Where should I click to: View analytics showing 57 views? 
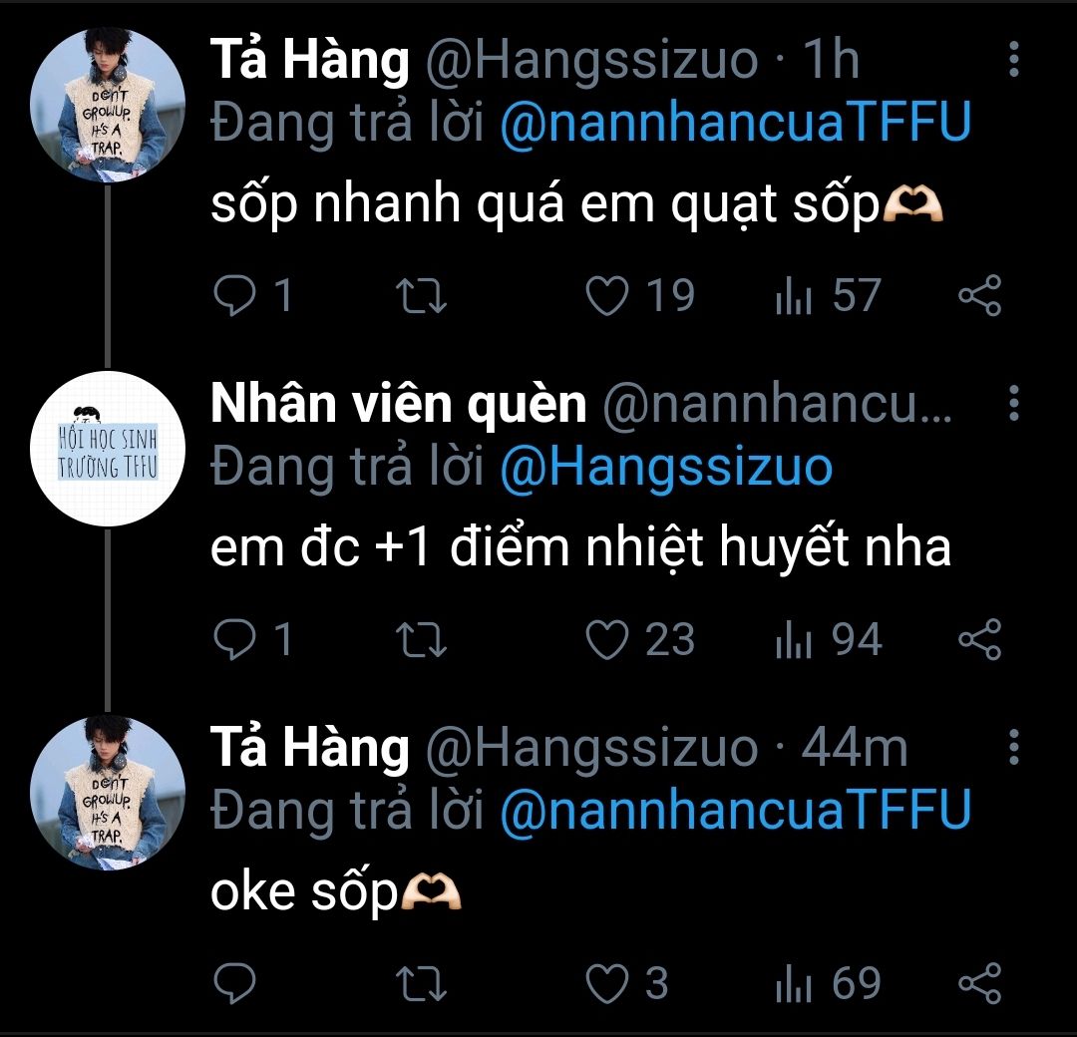coord(828,296)
